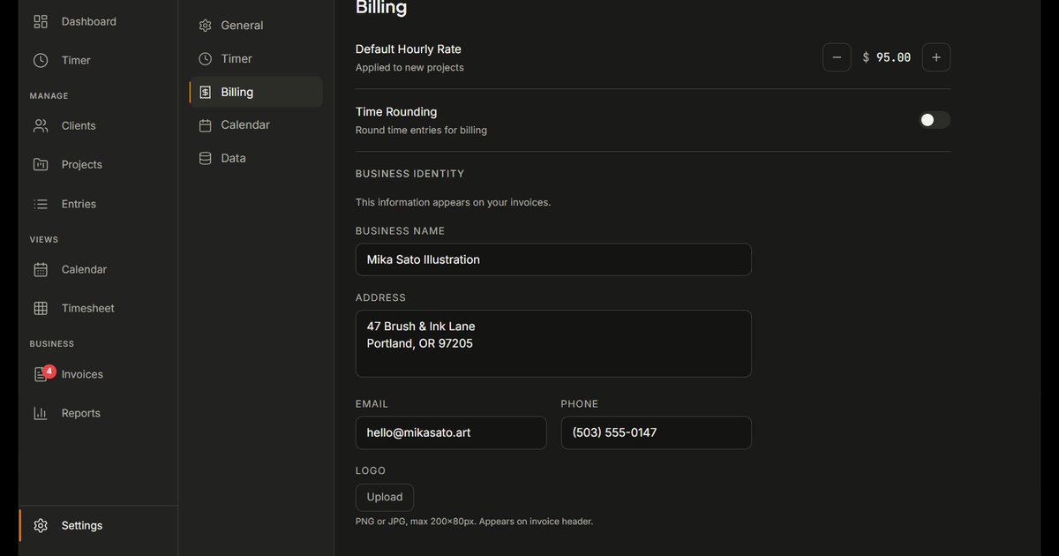Click the red 4 badge on Invoices
The image size is (1059, 556).
[x=49, y=372]
